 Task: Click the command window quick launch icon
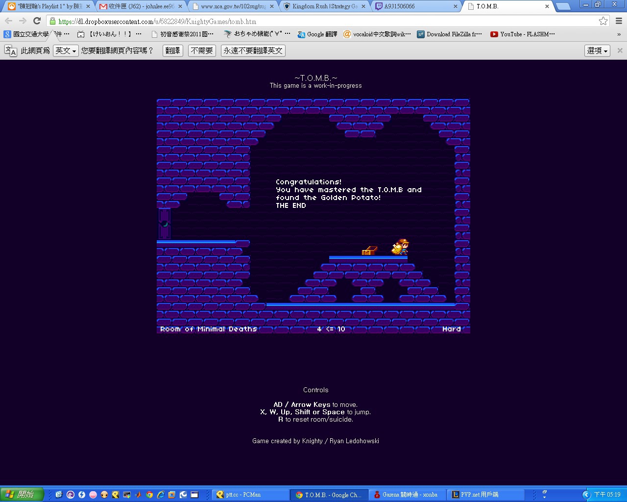[194, 495]
